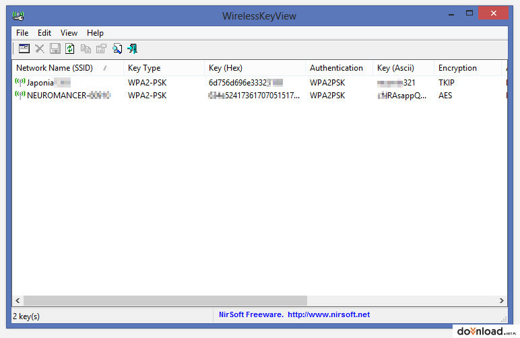Click the wireless icon beside Japonia network
Screen dimensions: 520x338
(x=20, y=82)
